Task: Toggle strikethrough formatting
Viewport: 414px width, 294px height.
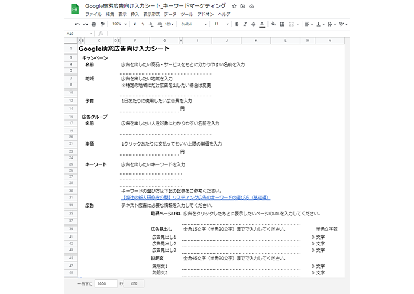Action: 254,24
